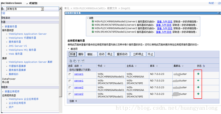The image size is (221, 114).
Task: Click info icon of WIN-IRS49CN78FENode01/server2 message
Action: [x=93, y=32]
